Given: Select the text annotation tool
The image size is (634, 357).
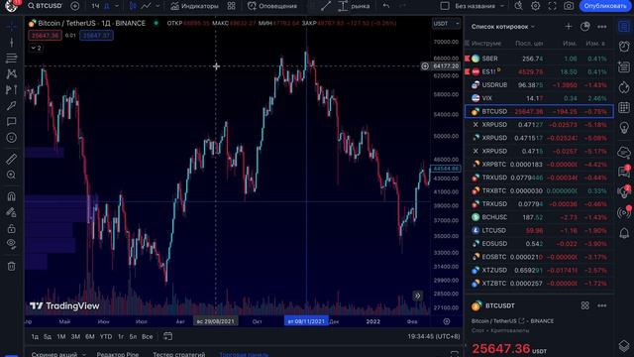Looking at the screenshot, I should point(11,122).
